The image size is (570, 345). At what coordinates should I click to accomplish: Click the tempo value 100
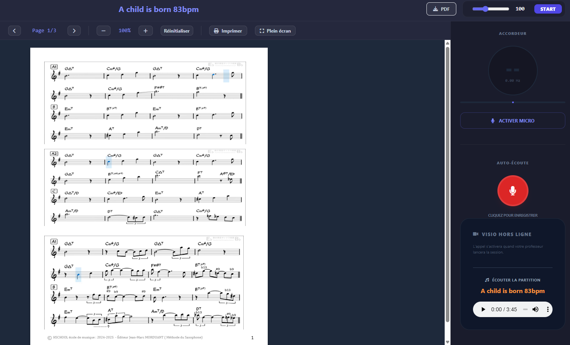point(520,9)
